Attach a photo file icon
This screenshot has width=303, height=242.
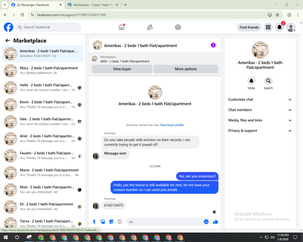[x=103, y=222]
